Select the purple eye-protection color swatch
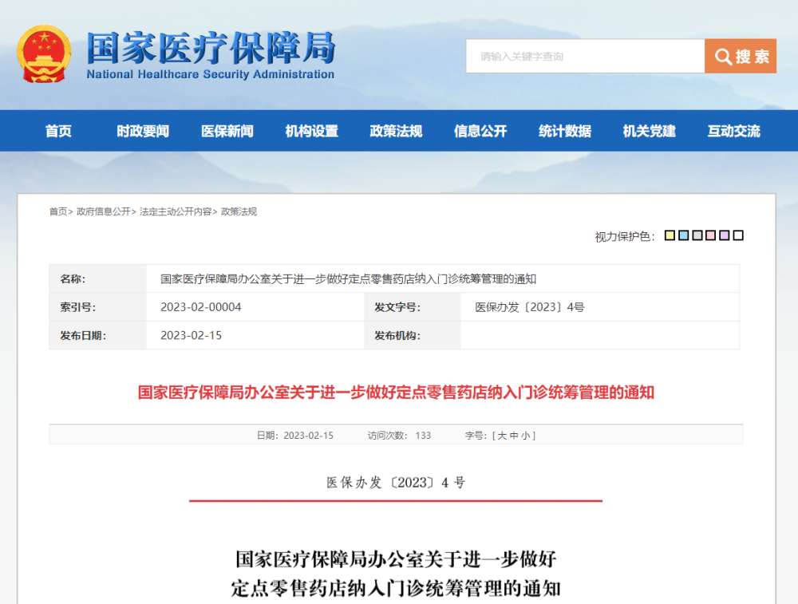Screen dimensions: 798x604 click(725, 235)
